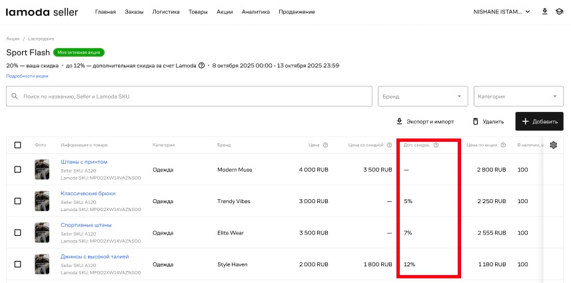Viewport: 571px width, 283px height.
Task: Open the NISHANE ISTAM account dropdown
Action: (x=501, y=12)
